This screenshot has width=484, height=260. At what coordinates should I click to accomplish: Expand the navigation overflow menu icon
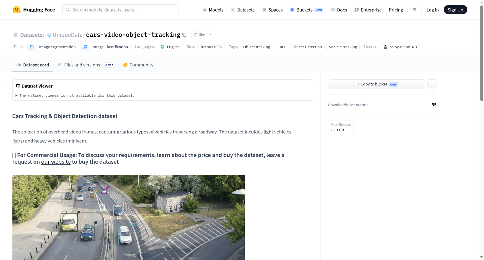tap(413, 10)
